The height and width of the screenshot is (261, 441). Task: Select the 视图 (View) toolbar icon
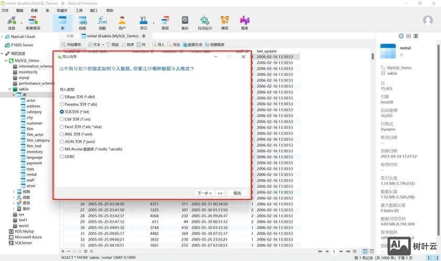pyautogui.click(x=82, y=22)
